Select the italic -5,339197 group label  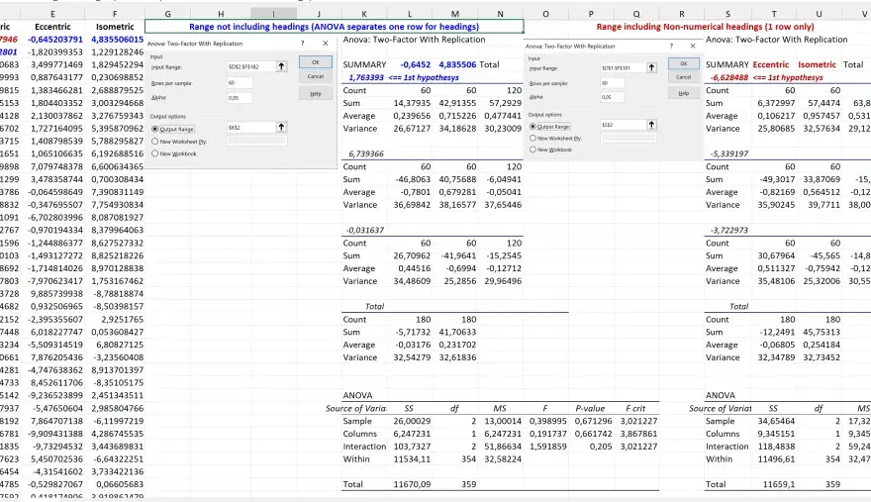point(729,153)
